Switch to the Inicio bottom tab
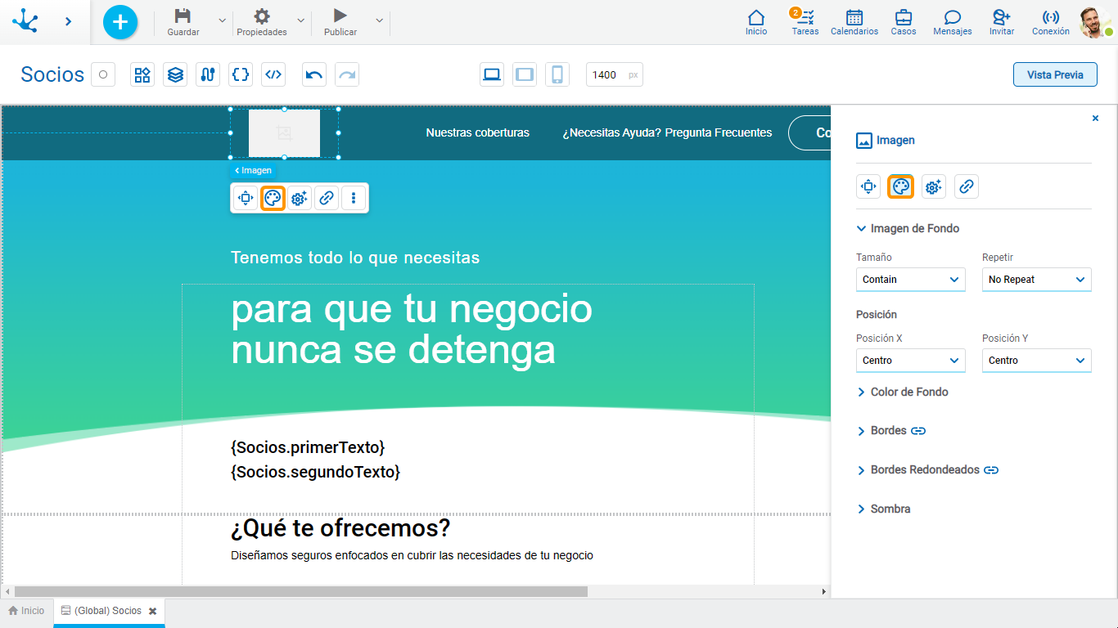 26,611
